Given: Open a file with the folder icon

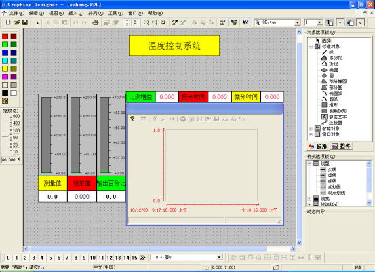Looking at the screenshot, I should point(16,22).
